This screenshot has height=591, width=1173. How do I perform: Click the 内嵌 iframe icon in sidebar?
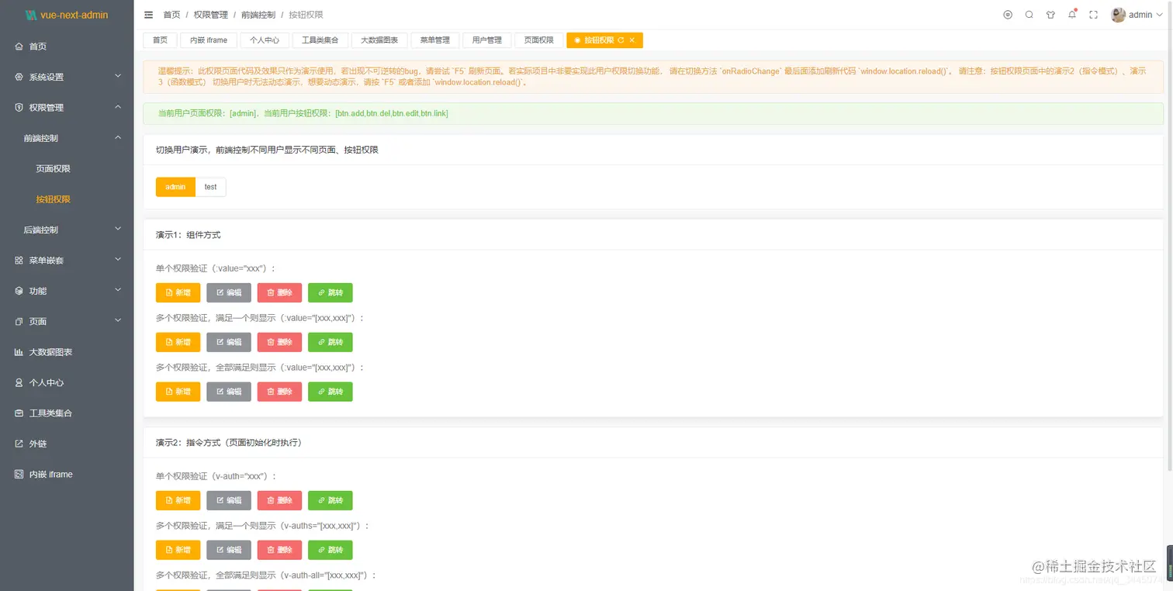pos(19,475)
